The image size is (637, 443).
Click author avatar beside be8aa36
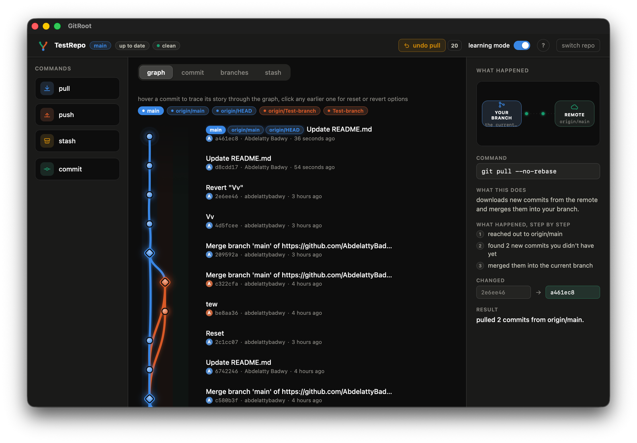click(x=209, y=313)
